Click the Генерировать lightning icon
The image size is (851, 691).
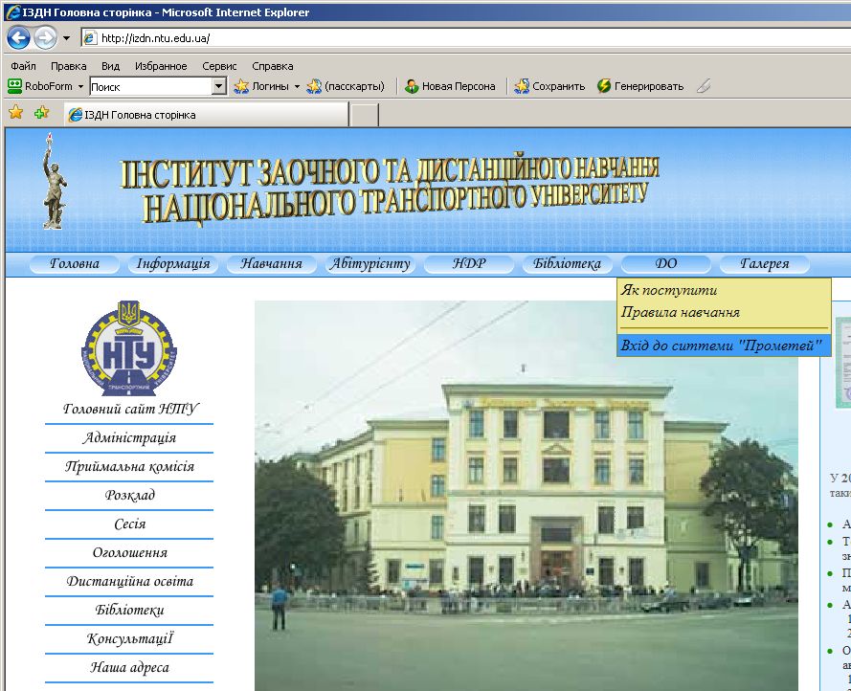tap(604, 86)
